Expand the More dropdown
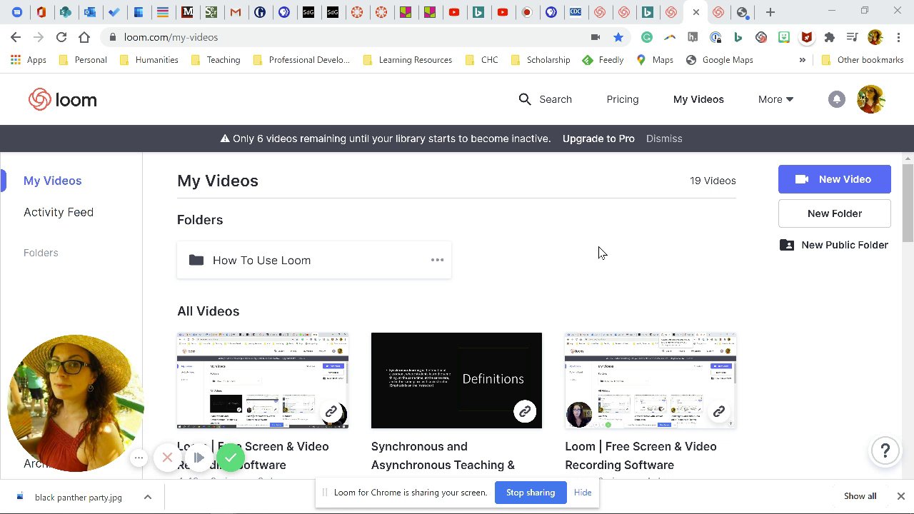 (775, 99)
